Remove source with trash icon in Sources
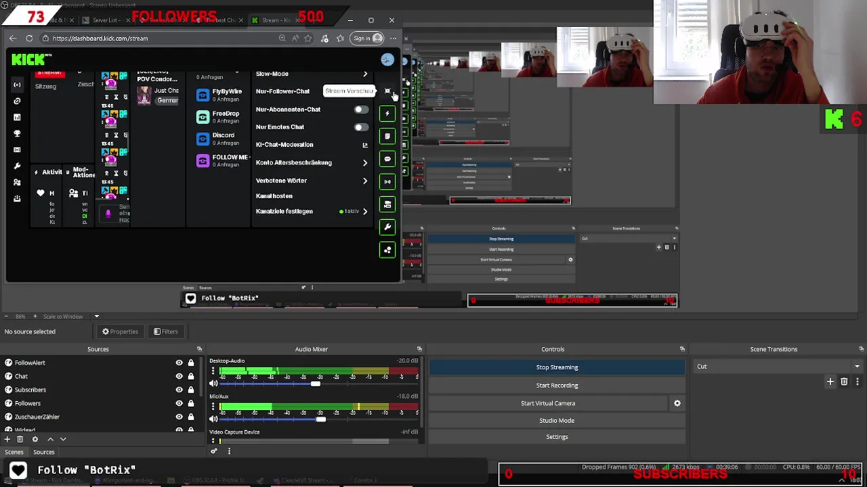The image size is (867, 487). point(20,439)
